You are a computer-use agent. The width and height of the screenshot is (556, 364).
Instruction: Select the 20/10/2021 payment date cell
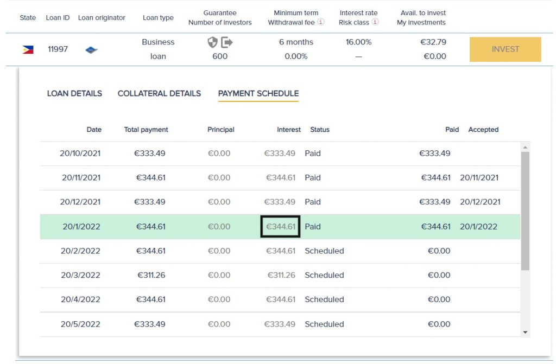pos(80,154)
